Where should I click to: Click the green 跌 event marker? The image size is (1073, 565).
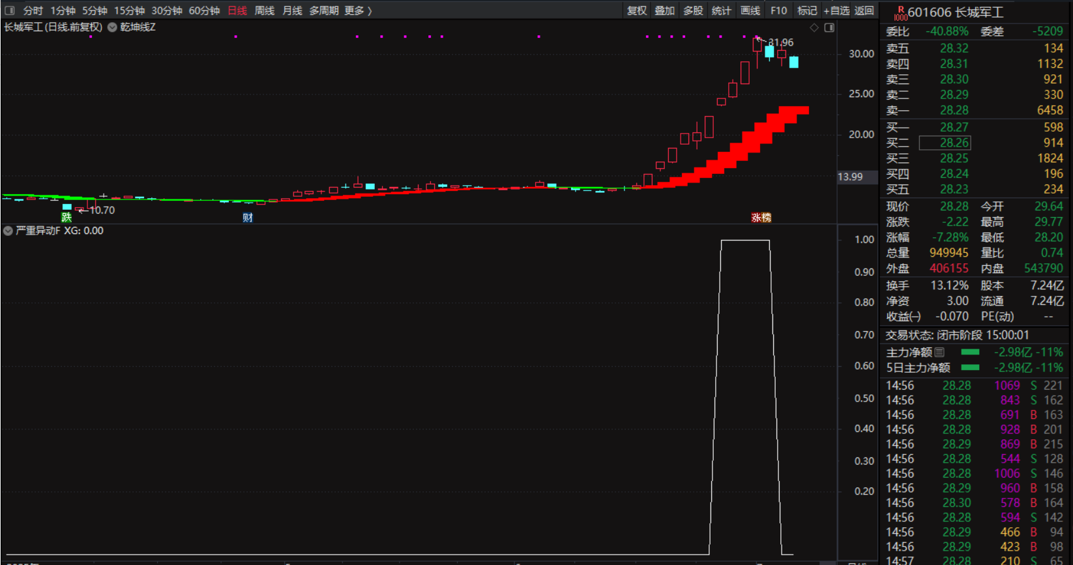pos(66,217)
